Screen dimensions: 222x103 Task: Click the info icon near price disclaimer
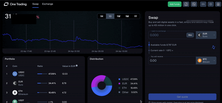tap(150, 102)
